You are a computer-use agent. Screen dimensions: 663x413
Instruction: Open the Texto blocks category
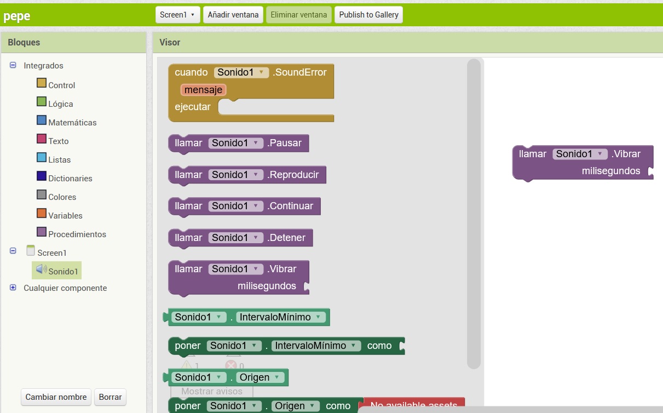tap(58, 141)
